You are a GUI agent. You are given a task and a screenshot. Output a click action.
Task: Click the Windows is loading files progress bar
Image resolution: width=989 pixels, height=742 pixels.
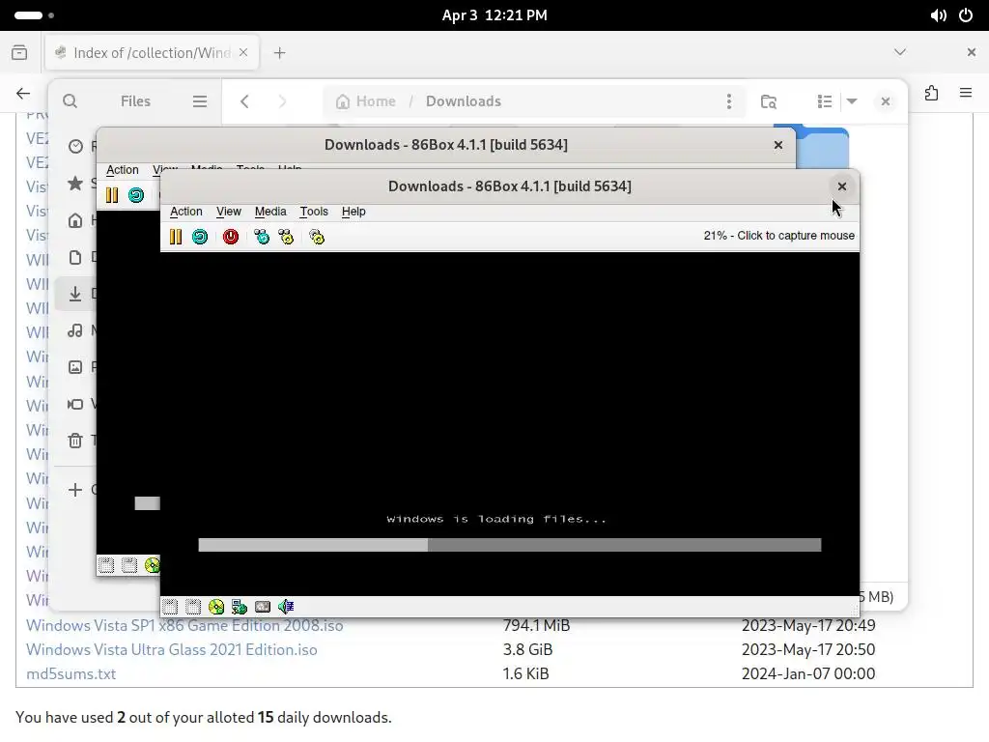(510, 545)
